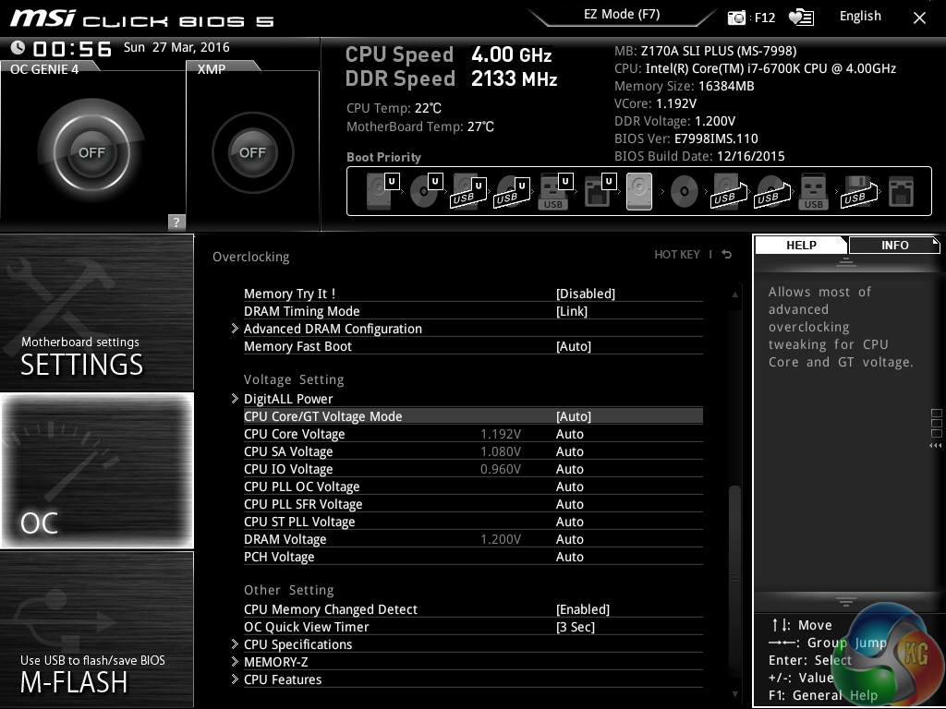This screenshot has height=709, width=946.
Task: Click the question mark help button below OC Genie
Action: pyautogui.click(x=176, y=222)
